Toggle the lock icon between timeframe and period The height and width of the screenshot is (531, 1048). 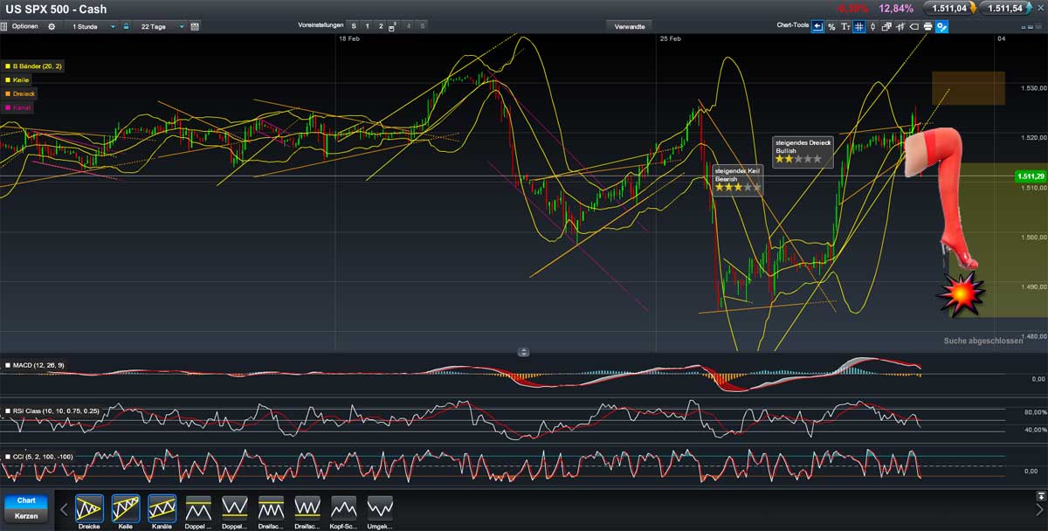click(x=126, y=27)
